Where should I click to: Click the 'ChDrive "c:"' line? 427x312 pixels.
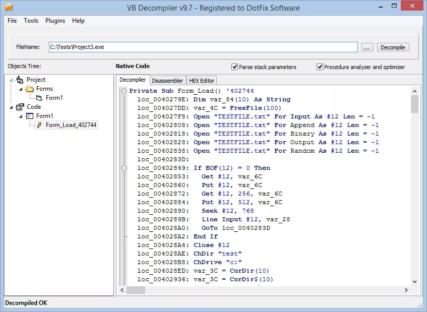coord(190,262)
